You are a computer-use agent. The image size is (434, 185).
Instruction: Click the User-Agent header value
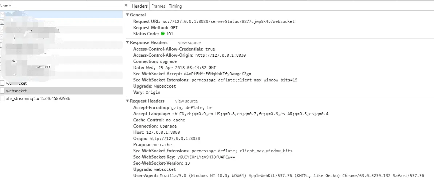(x=292, y=176)
